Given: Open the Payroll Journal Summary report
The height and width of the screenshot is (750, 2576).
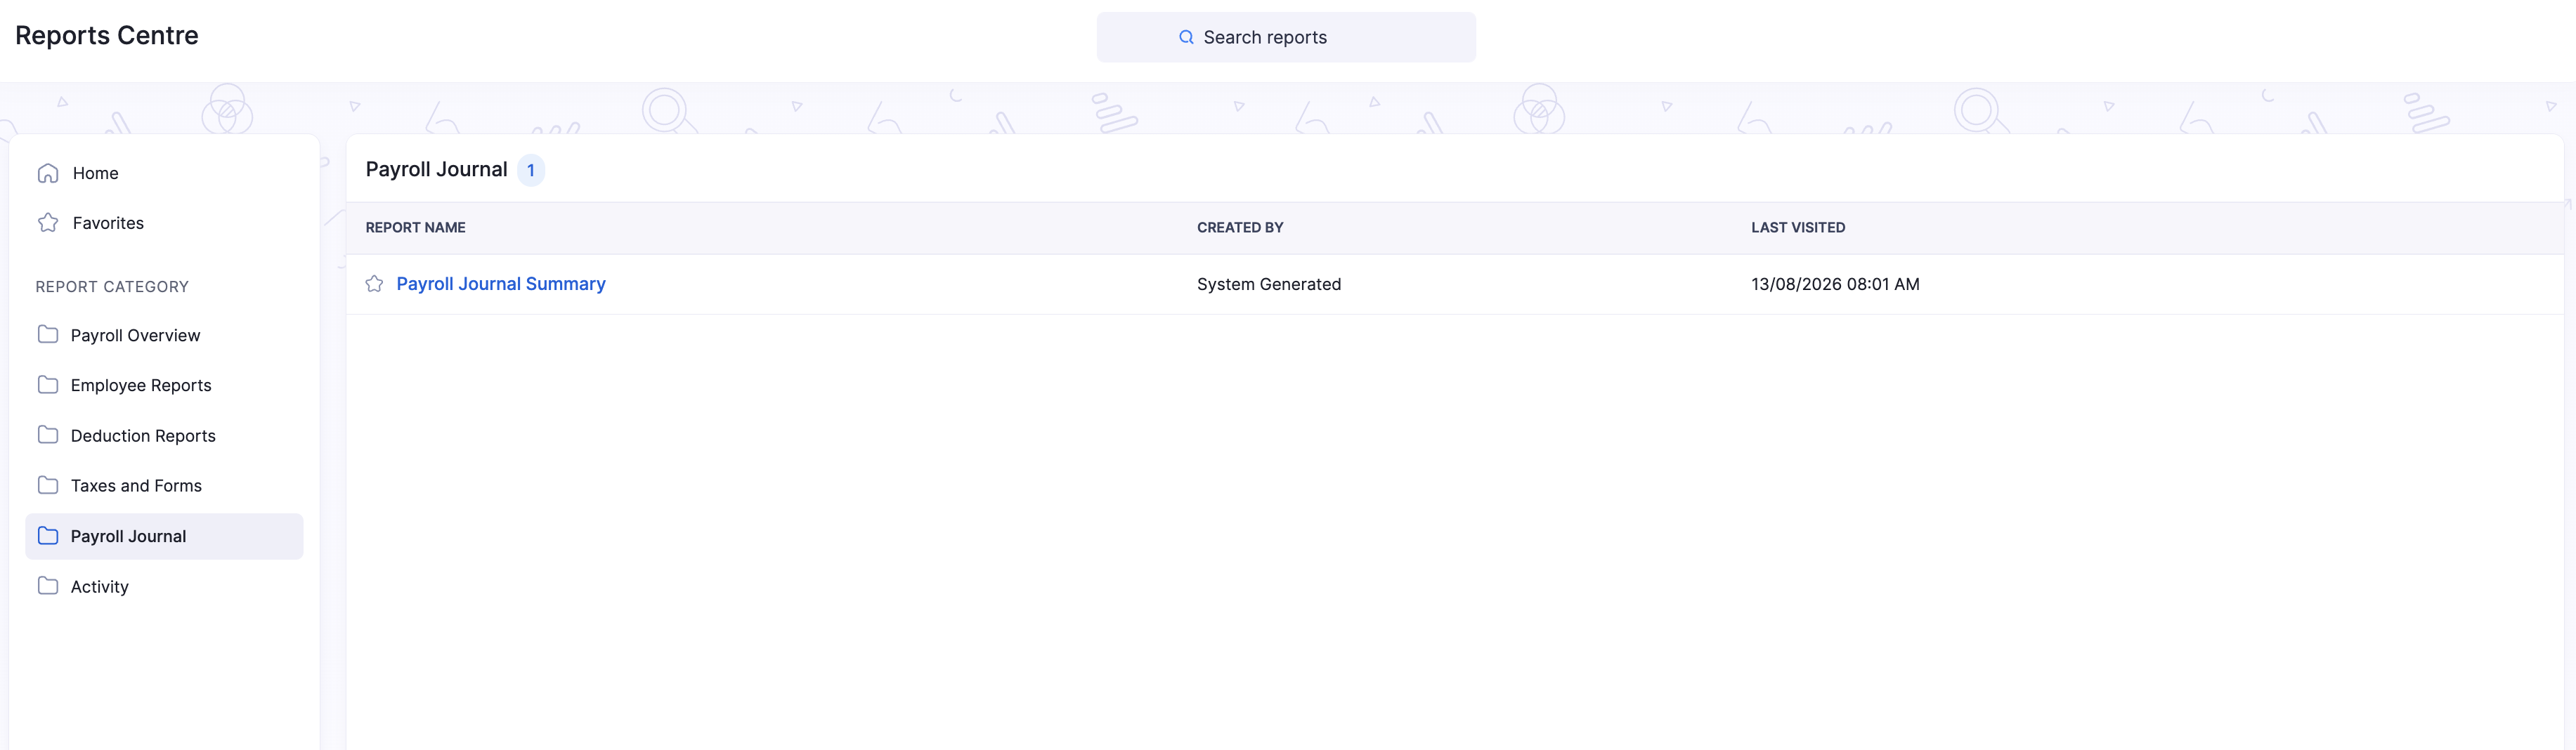Looking at the screenshot, I should [501, 284].
